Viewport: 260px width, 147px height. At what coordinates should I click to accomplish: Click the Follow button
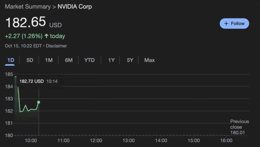coord(234,24)
